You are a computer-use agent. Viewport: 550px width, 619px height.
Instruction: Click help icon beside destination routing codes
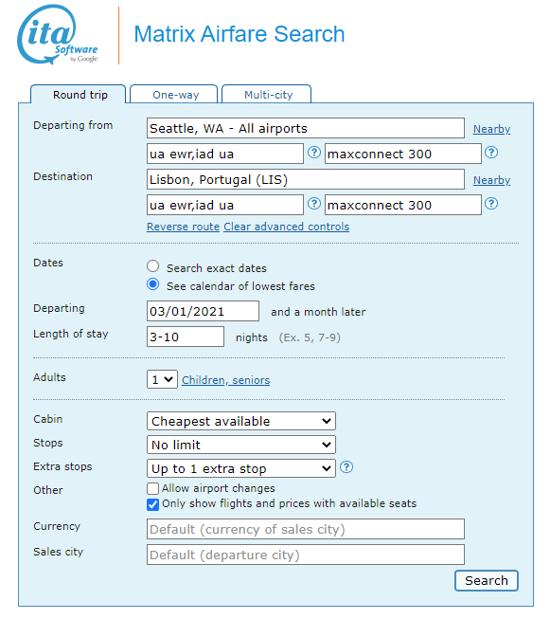(x=314, y=204)
